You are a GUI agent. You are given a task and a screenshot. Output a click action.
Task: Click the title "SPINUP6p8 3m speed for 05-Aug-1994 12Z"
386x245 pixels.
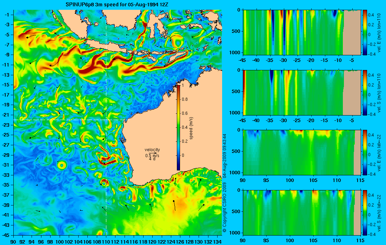[x=117, y=5]
